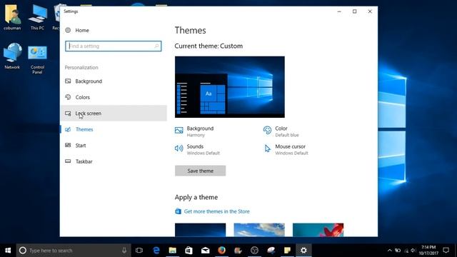Open Microsoft Store from the taskbar
This screenshot has height=257, width=457.
[189, 251]
